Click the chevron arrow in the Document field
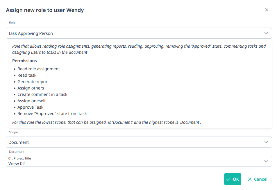The height and width of the screenshot is (190, 277). (266, 162)
